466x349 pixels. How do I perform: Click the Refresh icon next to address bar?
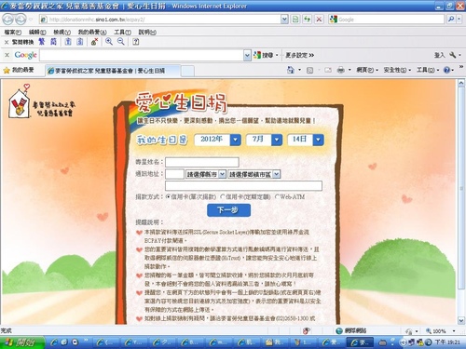point(307,20)
